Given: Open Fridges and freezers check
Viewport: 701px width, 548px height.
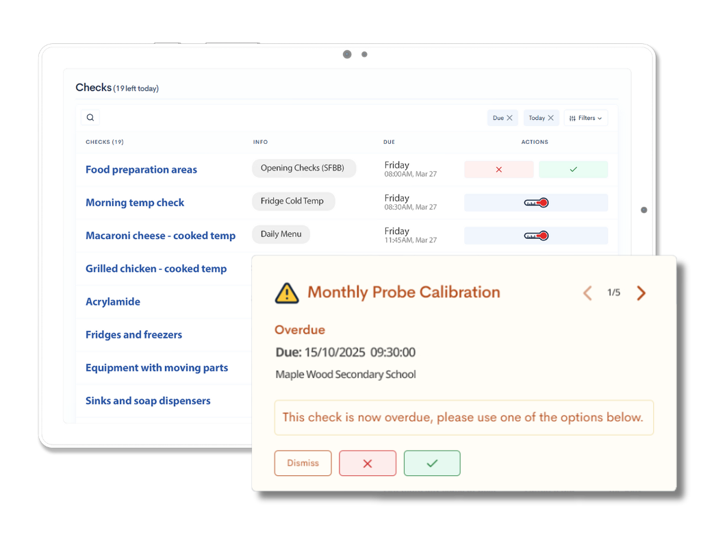Looking at the screenshot, I should [x=133, y=335].
